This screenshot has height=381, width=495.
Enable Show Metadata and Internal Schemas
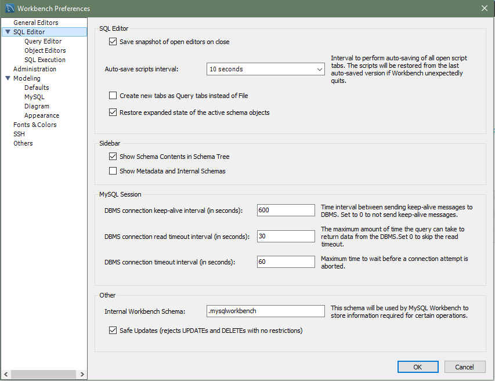(x=113, y=171)
